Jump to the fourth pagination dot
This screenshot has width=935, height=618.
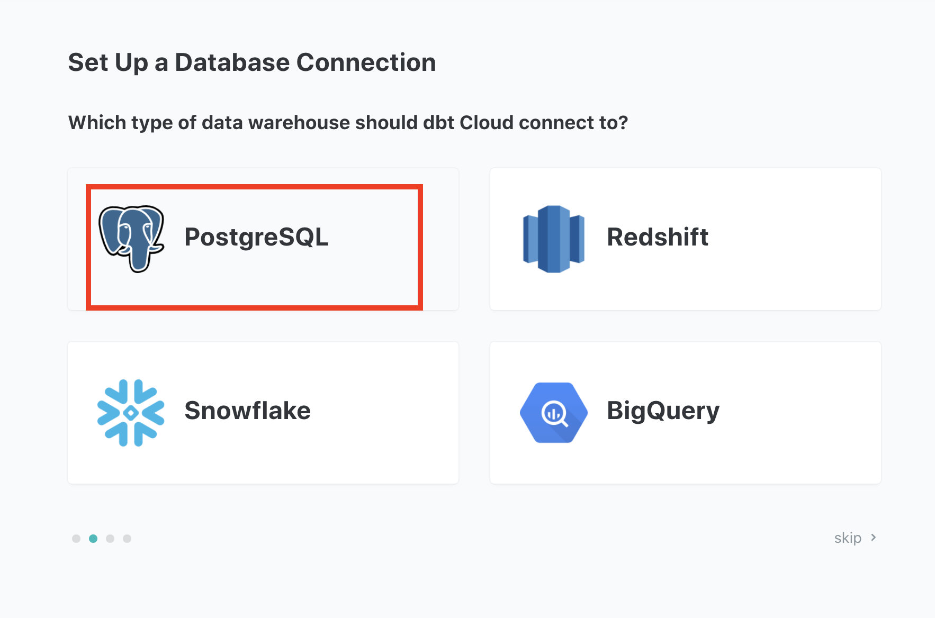pos(127,539)
